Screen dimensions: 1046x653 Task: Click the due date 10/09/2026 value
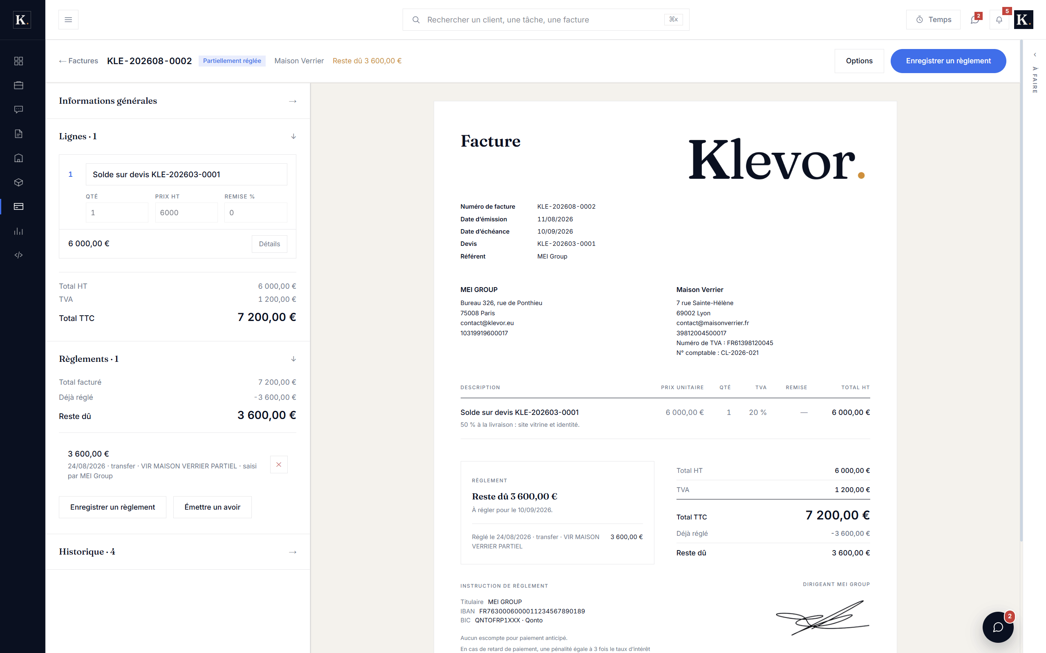(x=555, y=232)
